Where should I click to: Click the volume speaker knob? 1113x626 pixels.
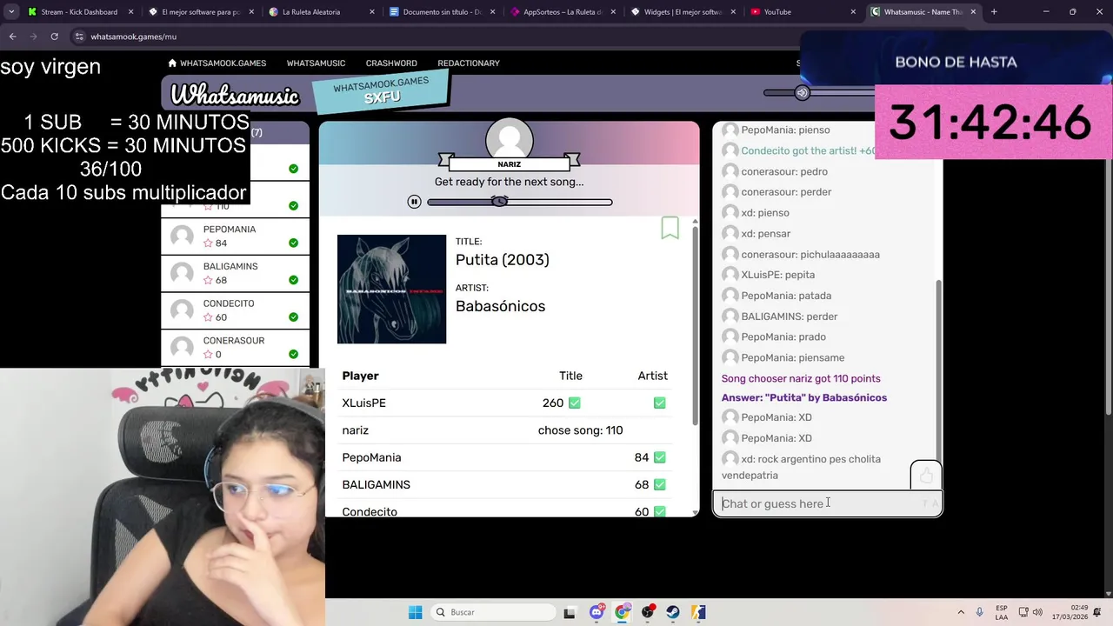(802, 93)
